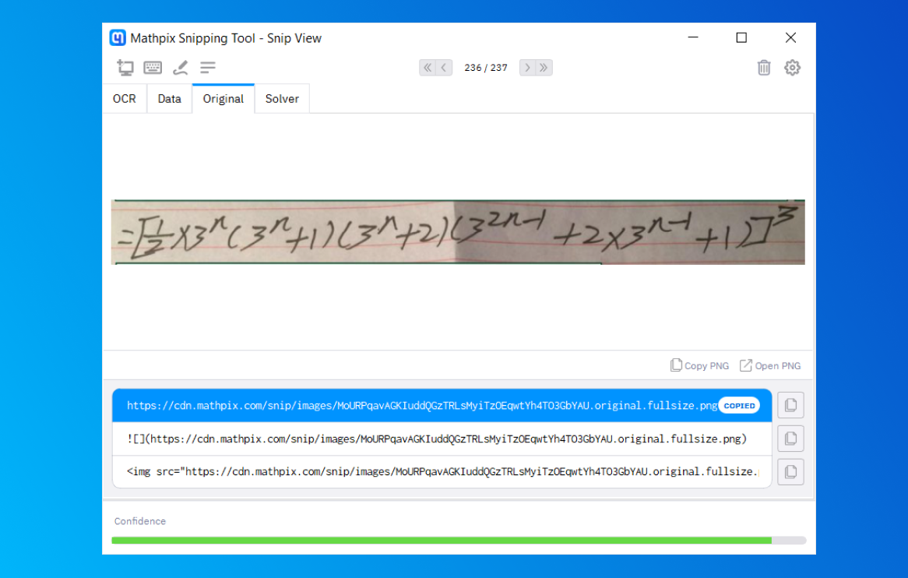Image resolution: width=908 pixels, height=578 pixels.
Task: Select the <img src= HTML text row
Action: click(442, 472)
